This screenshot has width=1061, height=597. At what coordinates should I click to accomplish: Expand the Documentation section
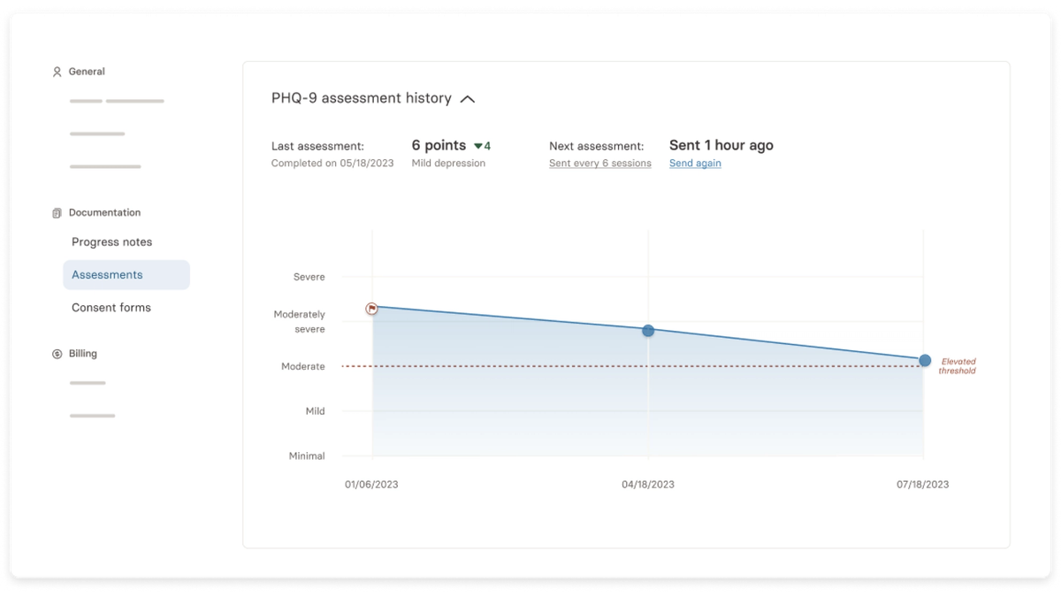click(x=105, y=212)
